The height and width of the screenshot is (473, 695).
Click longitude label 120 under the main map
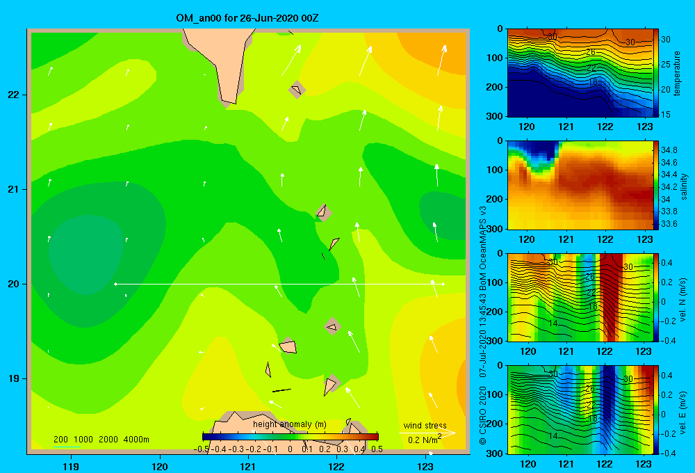point(160,466)
